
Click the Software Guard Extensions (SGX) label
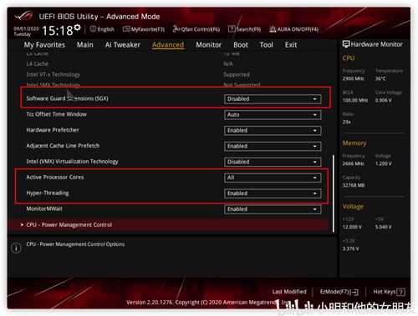pyautogui.click(x=67, y=98)
